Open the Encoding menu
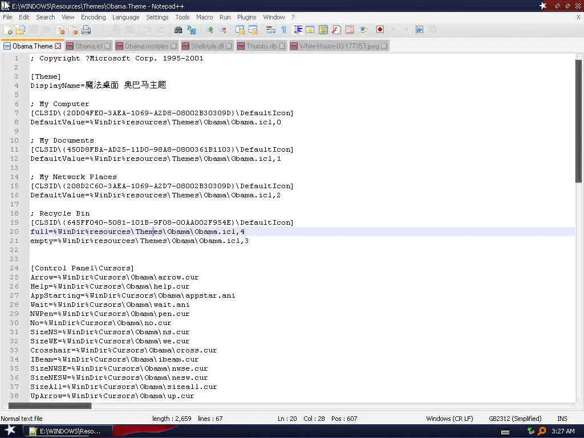This screenshot has width=584, height=438. pos(93,17)
